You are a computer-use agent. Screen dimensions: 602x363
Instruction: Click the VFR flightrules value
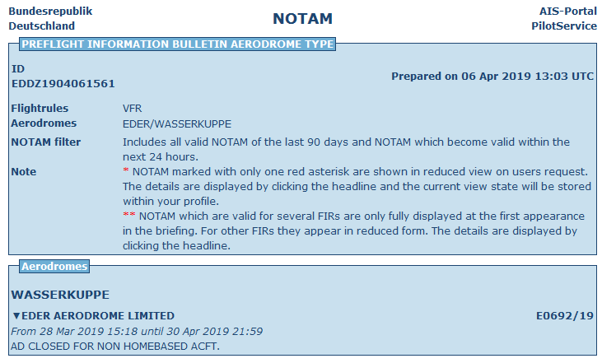click(x=132, y=109)
